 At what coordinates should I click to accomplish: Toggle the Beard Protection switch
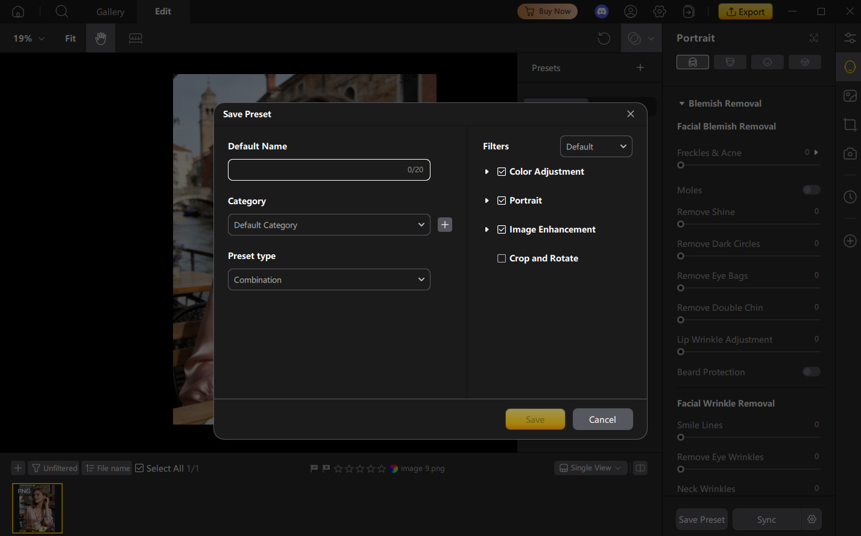pos(812,372)
